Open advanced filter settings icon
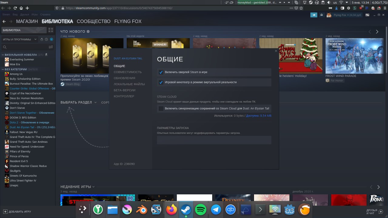 pyautogui.click(x=51, y=47)
